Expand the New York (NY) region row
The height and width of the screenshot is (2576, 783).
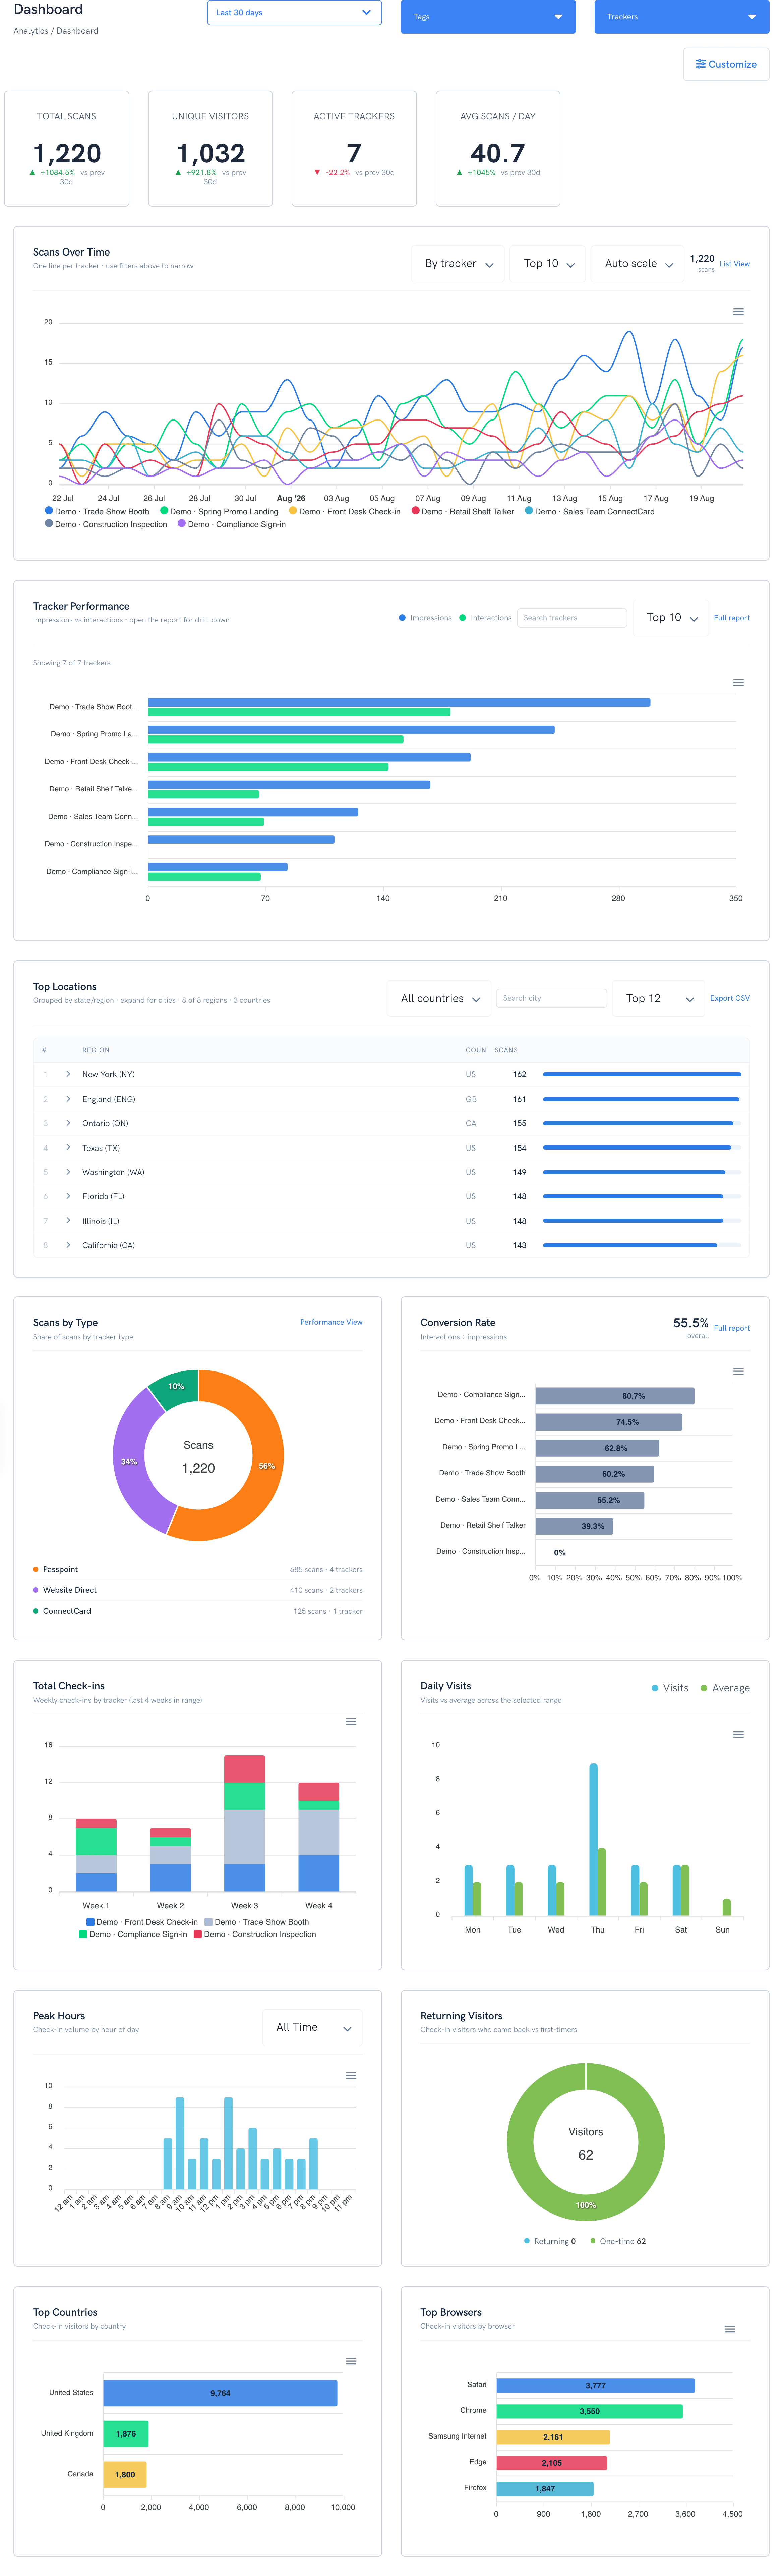[x=68, y=1074]
